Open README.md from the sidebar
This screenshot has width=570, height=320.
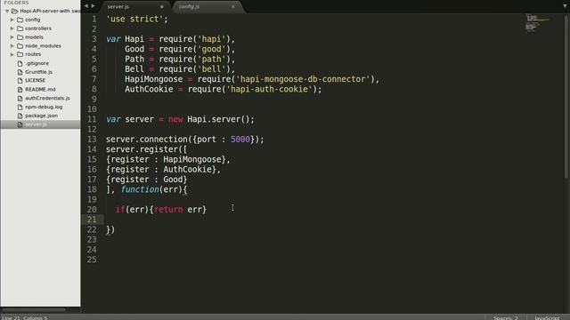tap(40, 89)
